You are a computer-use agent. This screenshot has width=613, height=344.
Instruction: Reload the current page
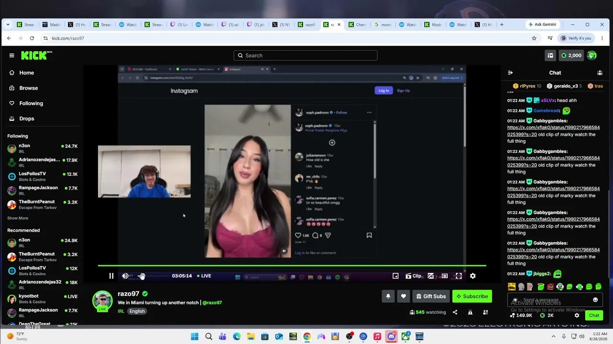coord(32,38)
